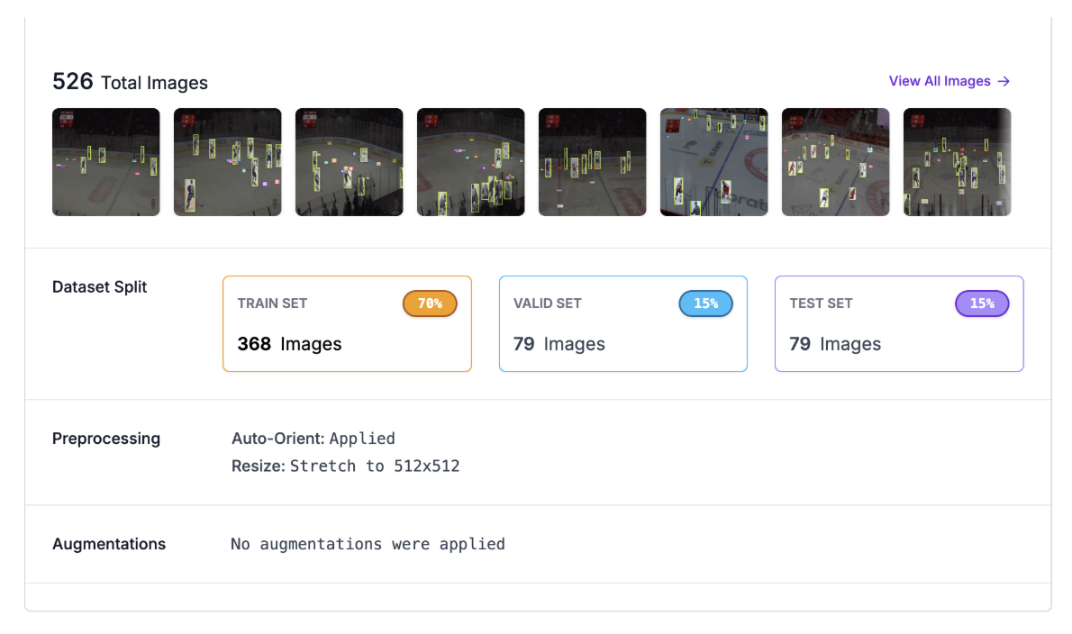Image resolution: width=1072 pixels, height=634 pixels.
Task: Select the Train Set card
Action: tap(348, 324)
